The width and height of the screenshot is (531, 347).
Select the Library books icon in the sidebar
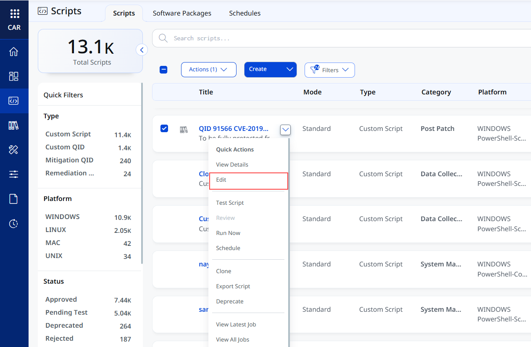(x=14, y=125)
